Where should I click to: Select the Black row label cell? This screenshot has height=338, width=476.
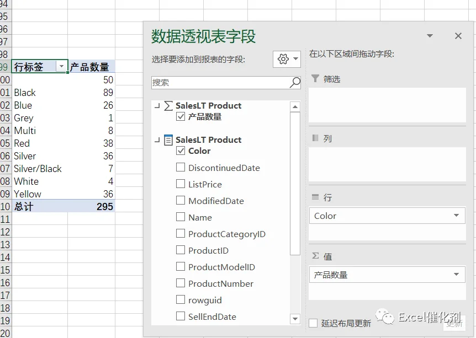pos(40,93)
